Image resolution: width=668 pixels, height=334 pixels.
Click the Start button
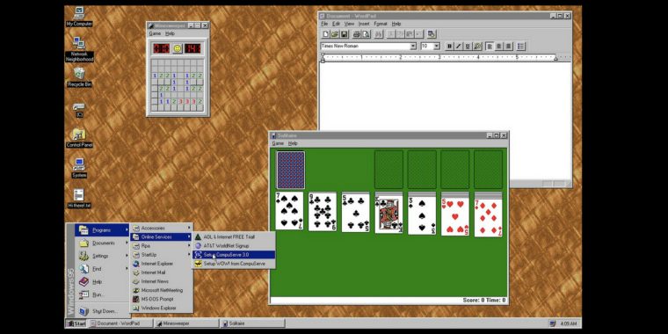[76, 323]
